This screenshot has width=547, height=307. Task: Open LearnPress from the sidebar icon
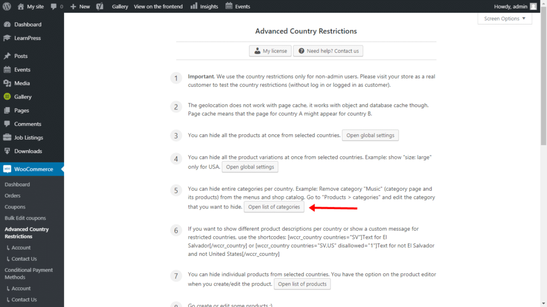click(x=7, y=38)
